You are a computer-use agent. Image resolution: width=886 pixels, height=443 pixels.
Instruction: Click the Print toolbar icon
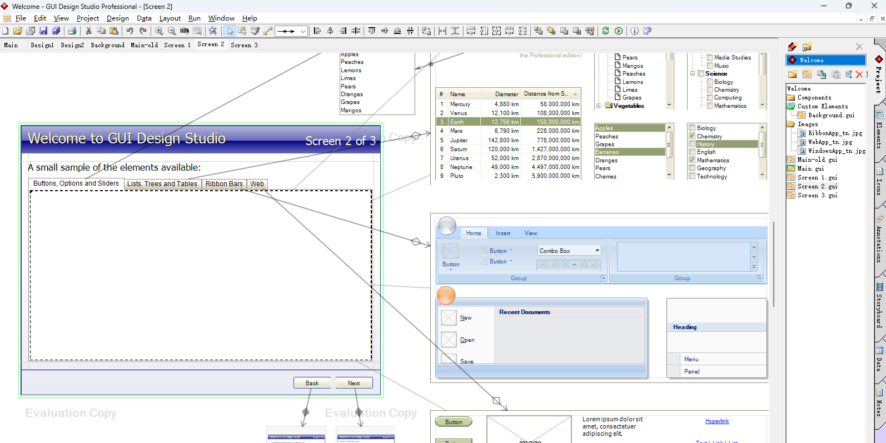point(72,31)
